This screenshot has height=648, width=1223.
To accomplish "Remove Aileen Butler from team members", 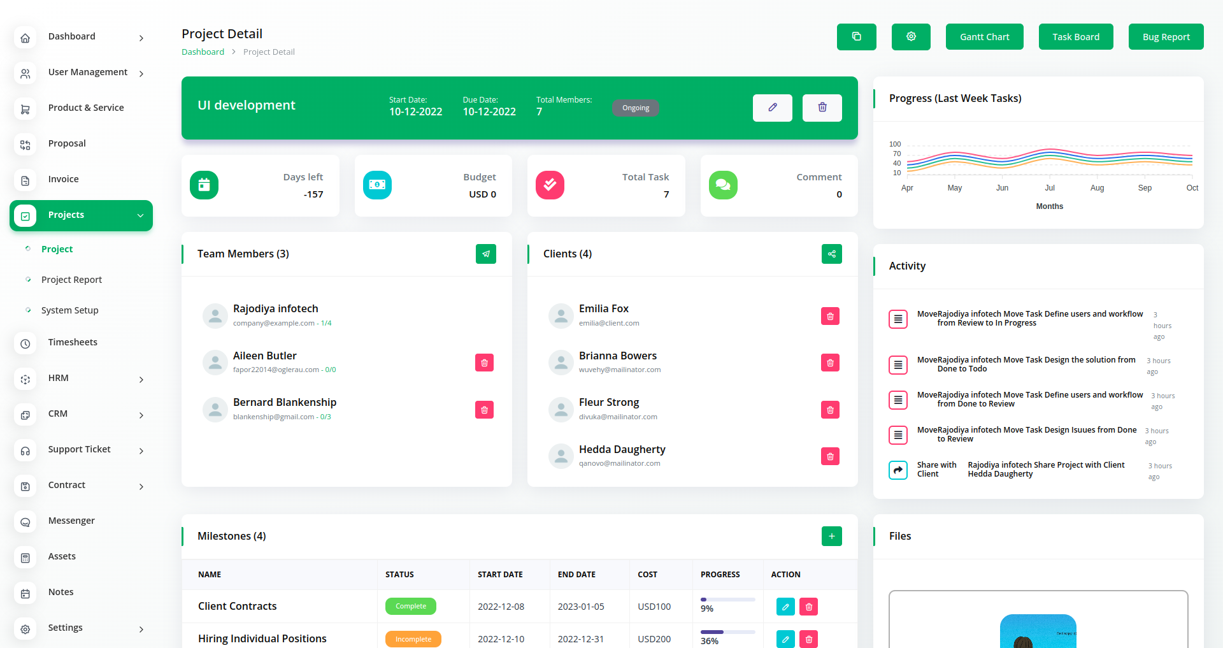I will [x=484, y=363].
